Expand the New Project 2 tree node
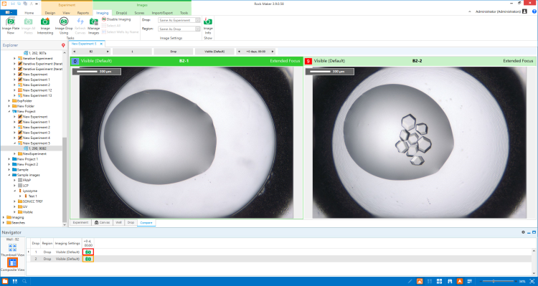Viewport: 538px width, 286px height. point(9,164)
